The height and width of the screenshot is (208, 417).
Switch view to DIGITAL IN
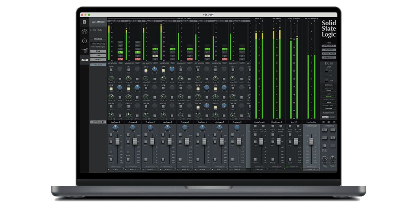329,50
